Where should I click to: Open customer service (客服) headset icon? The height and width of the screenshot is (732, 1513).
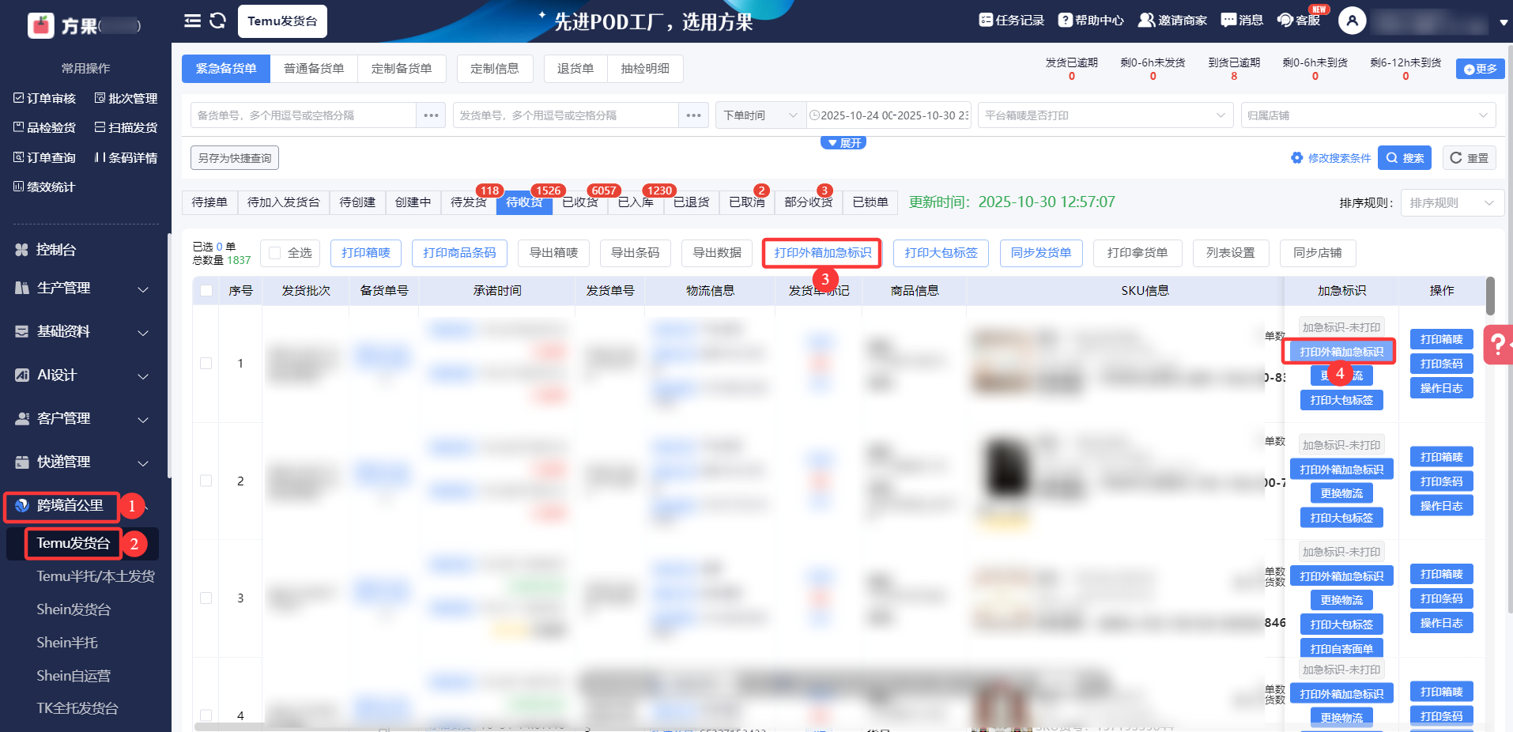click(x=1286, y=20)
